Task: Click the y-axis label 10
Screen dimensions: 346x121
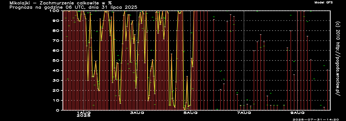Action: tap(56, 100)
